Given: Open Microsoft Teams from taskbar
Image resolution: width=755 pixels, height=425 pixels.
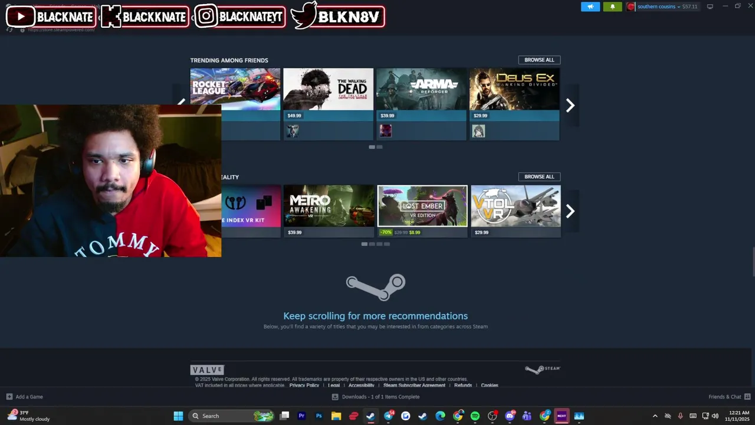Looking at the screenshot, I should click(527, 416).
